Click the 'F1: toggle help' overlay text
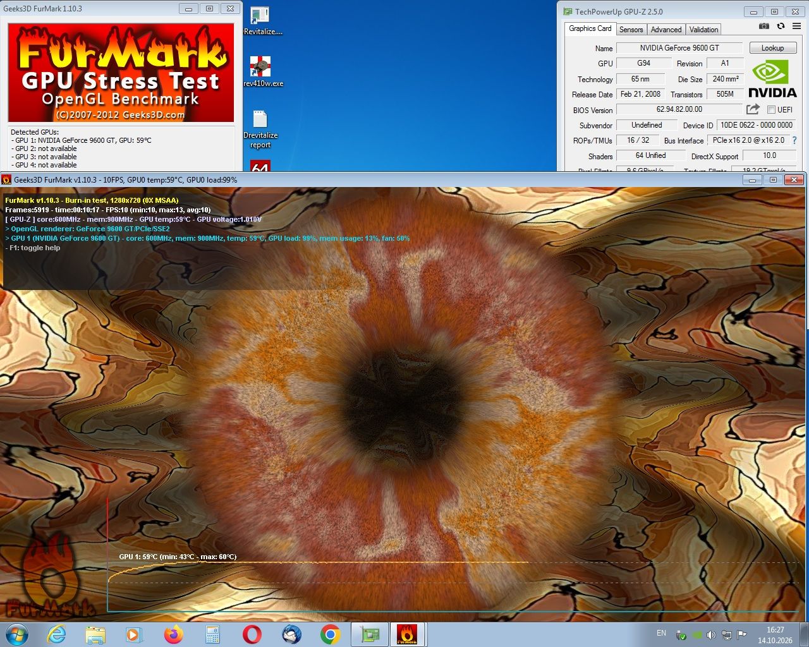 pos(33,248)
